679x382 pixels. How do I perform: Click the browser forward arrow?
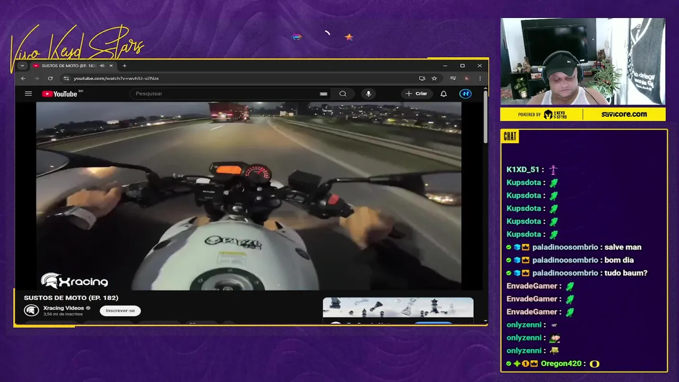point(37,78)
